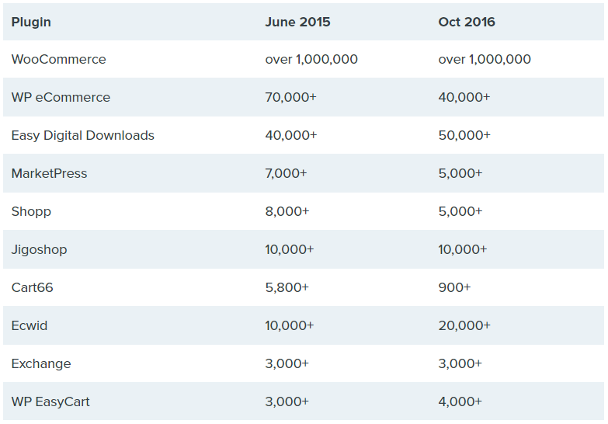Select the Exchange plugin name
The height and width of the screenshot is (424, 608).
[x=41, y=363]
